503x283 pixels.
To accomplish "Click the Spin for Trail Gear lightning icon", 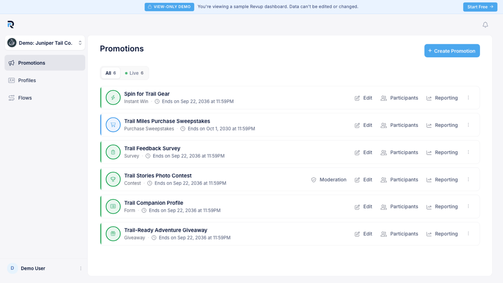I will pos(113,98).
